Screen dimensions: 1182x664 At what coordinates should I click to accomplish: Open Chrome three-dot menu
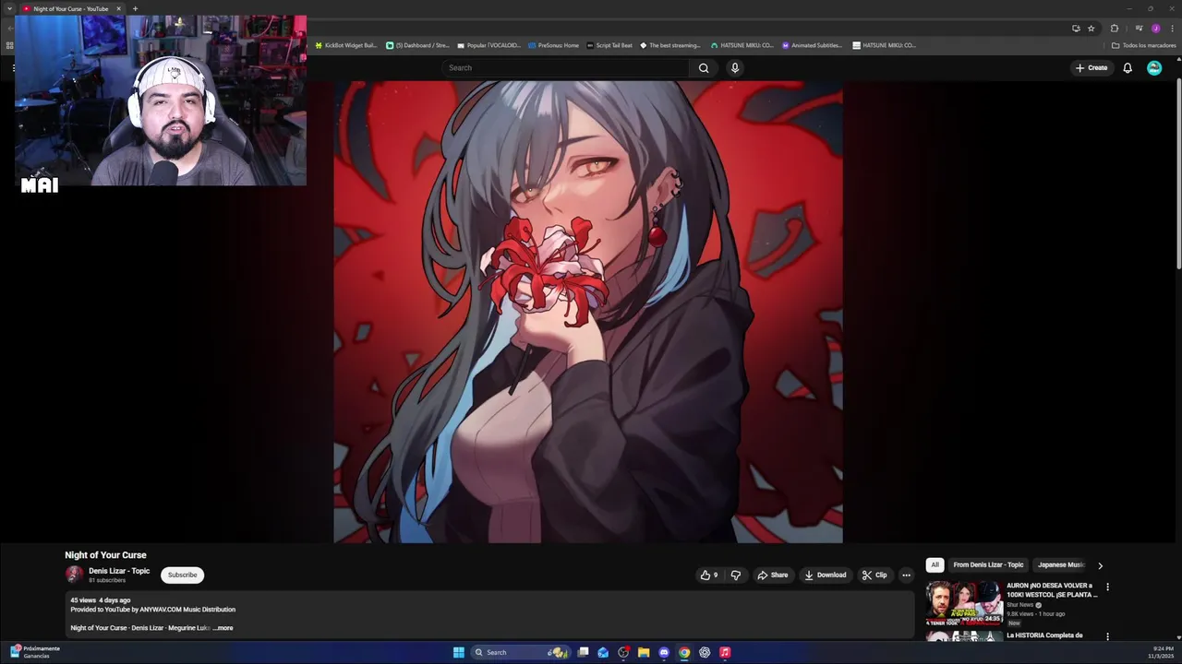(1172, 29)
